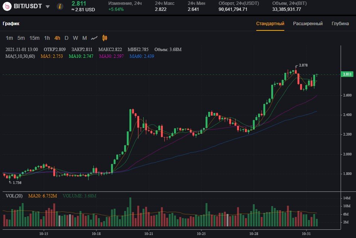Click the 2.811 current price label on axis
356x238 pixels.
347,74
